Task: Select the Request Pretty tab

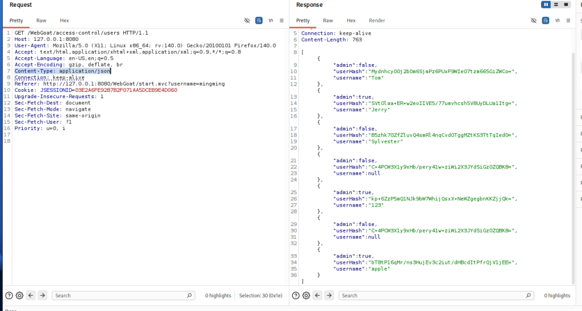Action: [x=16, y=20]
